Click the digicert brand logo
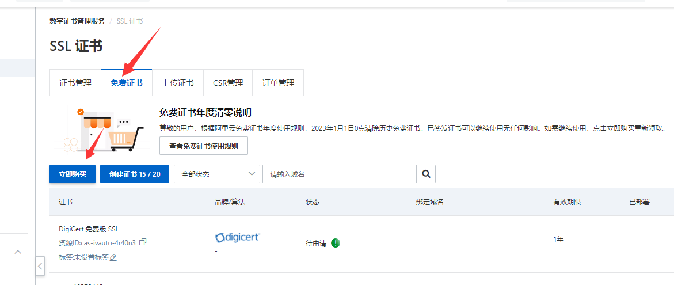Viewport: 674px width, 285px height. click(x=238, y=237)
